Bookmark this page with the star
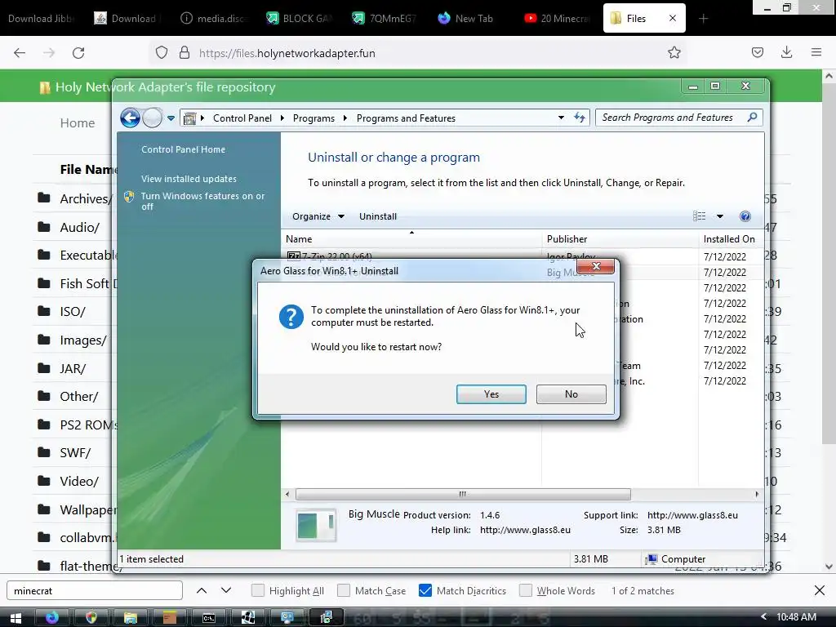The image size is (836, 627). [x=674, y=52]
